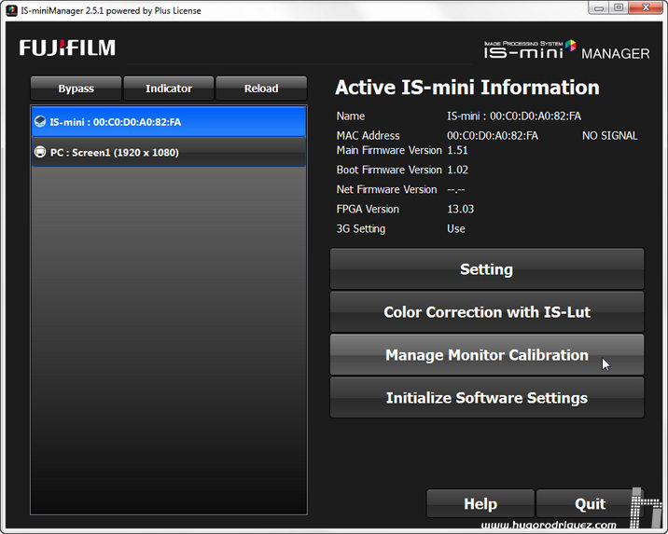The image size is (668, 534).
Task: Quit the IS-miniManager application
Action: click(590, 503)
